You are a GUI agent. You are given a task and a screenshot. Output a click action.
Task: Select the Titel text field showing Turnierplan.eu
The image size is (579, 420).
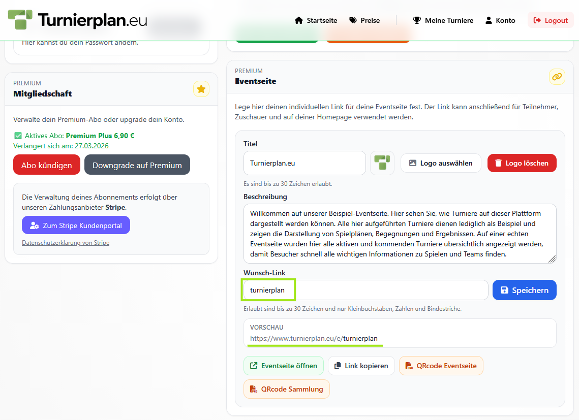pyautogui.click(x=304, y=163)
